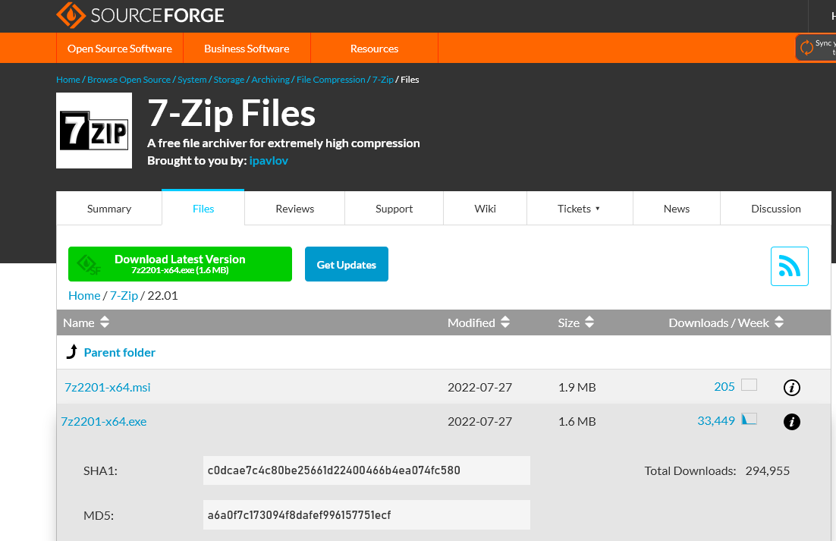The image size is (836, 541).
Task: Open the 33,449 weekly downloads stats link
Action: (x=716, y=420)
